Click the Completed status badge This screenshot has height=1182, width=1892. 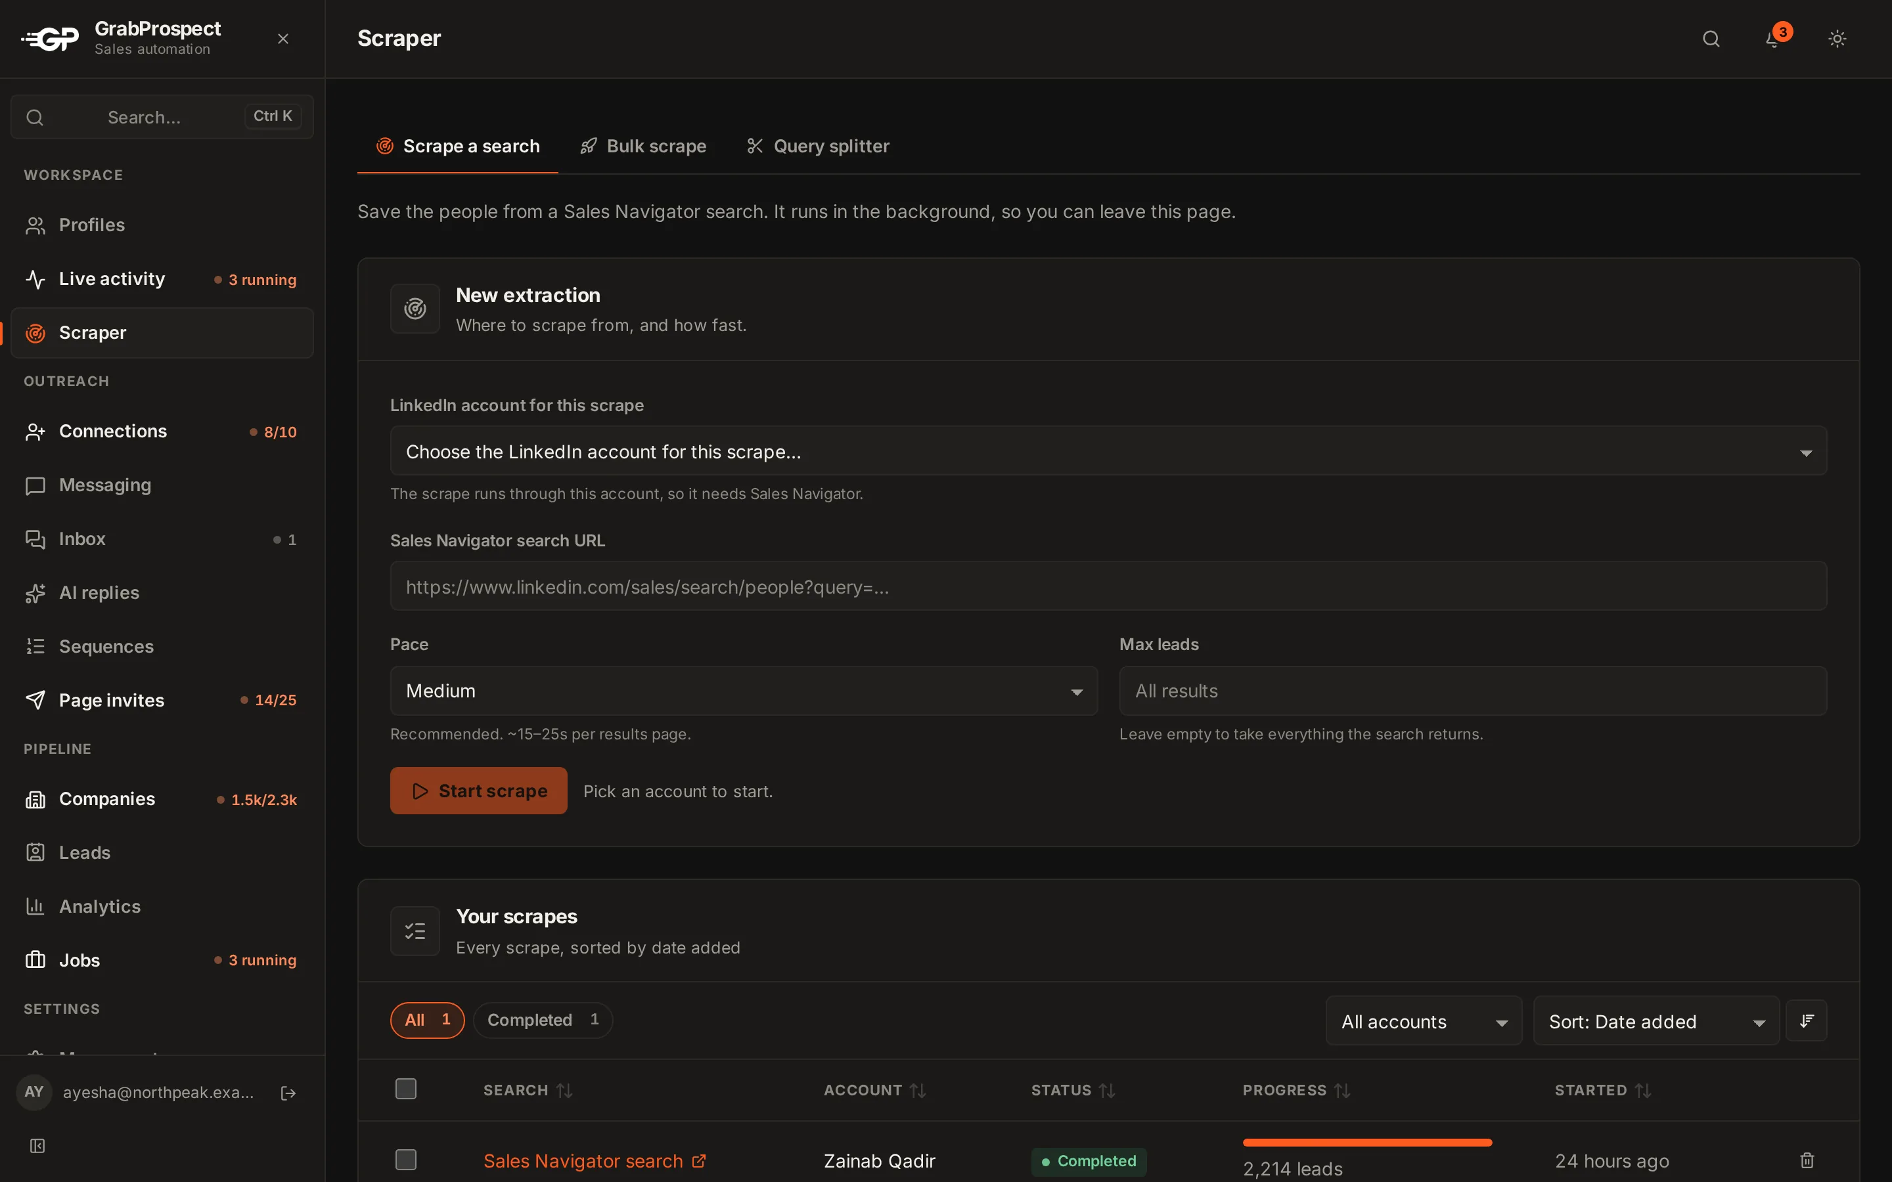point(1089,1161)
